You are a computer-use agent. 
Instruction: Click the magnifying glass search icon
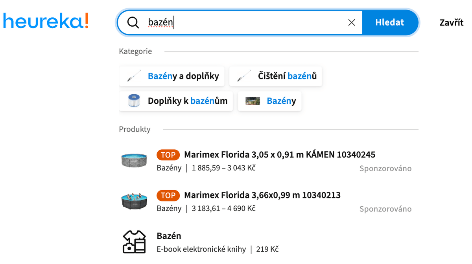(x=133, y=23)
